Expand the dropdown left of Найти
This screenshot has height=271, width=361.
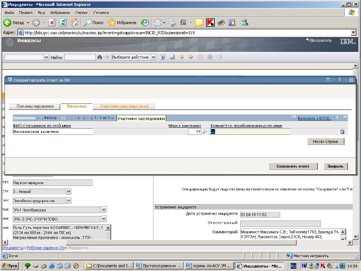(46, 57)
